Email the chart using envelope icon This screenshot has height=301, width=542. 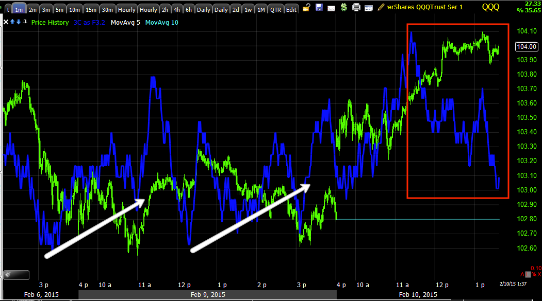pos(331,8)
